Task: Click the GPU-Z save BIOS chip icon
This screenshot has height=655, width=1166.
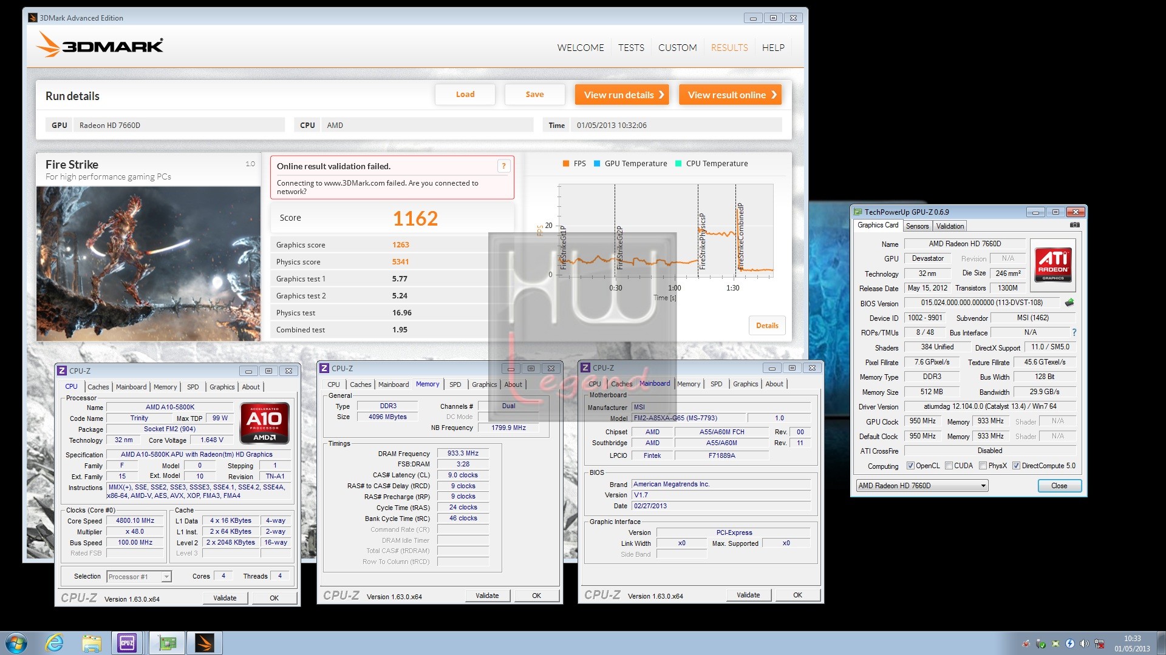Action: [x=1069, y=302]
